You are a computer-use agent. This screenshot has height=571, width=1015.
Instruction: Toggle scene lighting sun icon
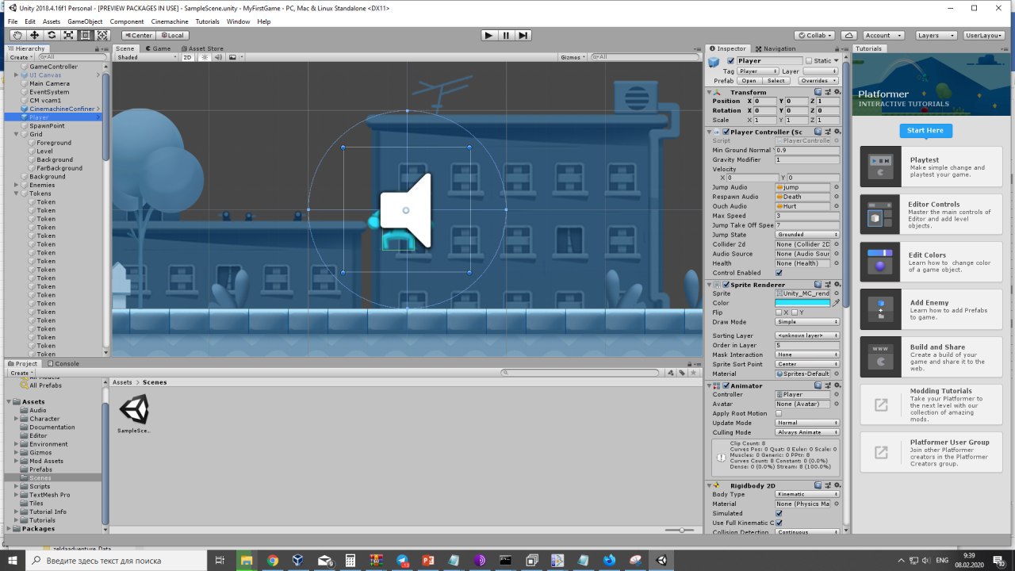click(x=205, y=57)
